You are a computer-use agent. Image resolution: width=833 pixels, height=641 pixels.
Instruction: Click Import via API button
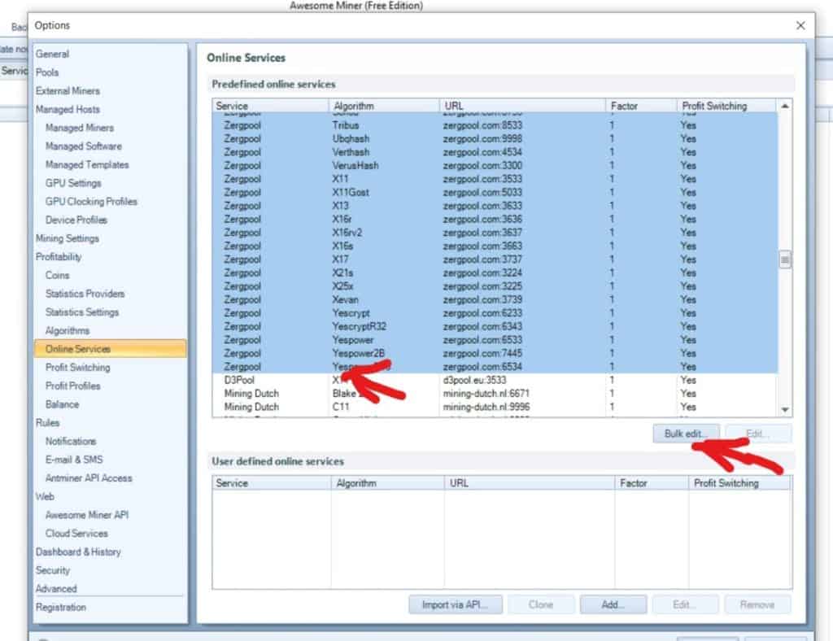pyautogui.click(x=456, y=605)
